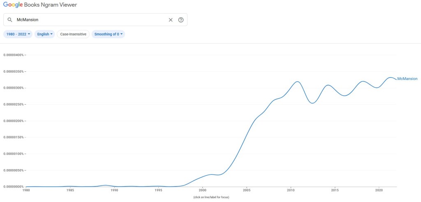
Task: Click the 0.00000300% y-axis label
Action: [14, 88]
